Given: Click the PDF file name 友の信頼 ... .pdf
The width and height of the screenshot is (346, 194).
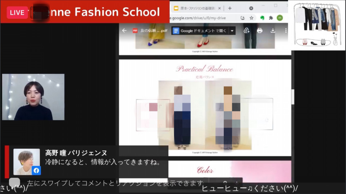Looking at the screenshot, I should tap(154, 31).
